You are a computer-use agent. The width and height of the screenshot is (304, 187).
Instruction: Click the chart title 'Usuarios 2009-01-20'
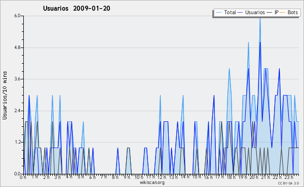[77, 9]
